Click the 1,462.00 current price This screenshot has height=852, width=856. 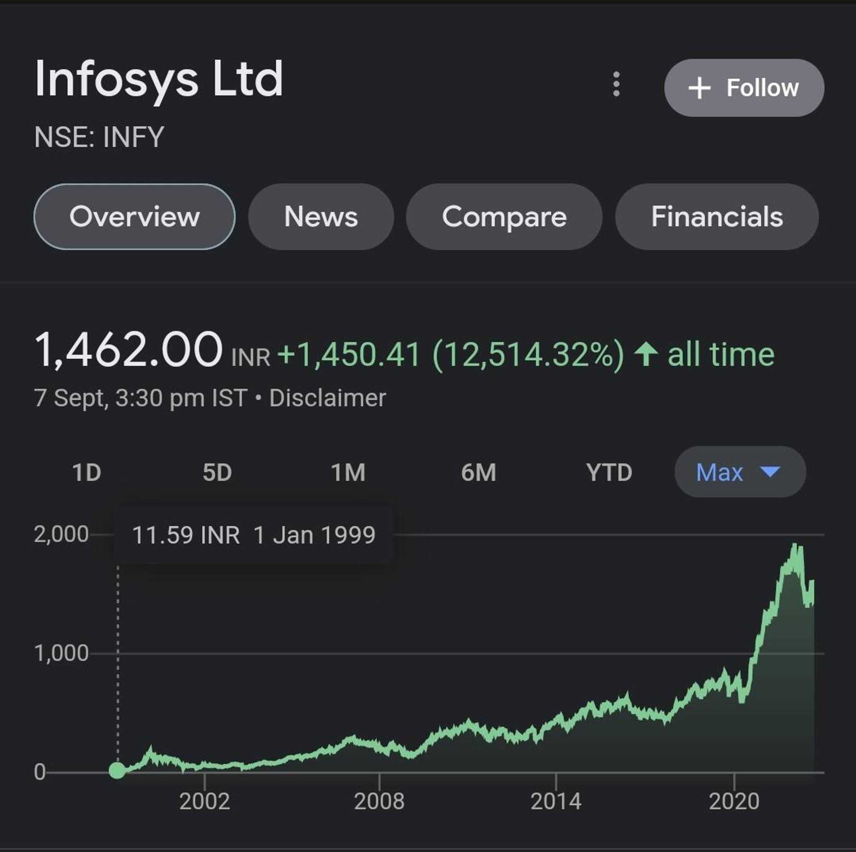point(128,350)
